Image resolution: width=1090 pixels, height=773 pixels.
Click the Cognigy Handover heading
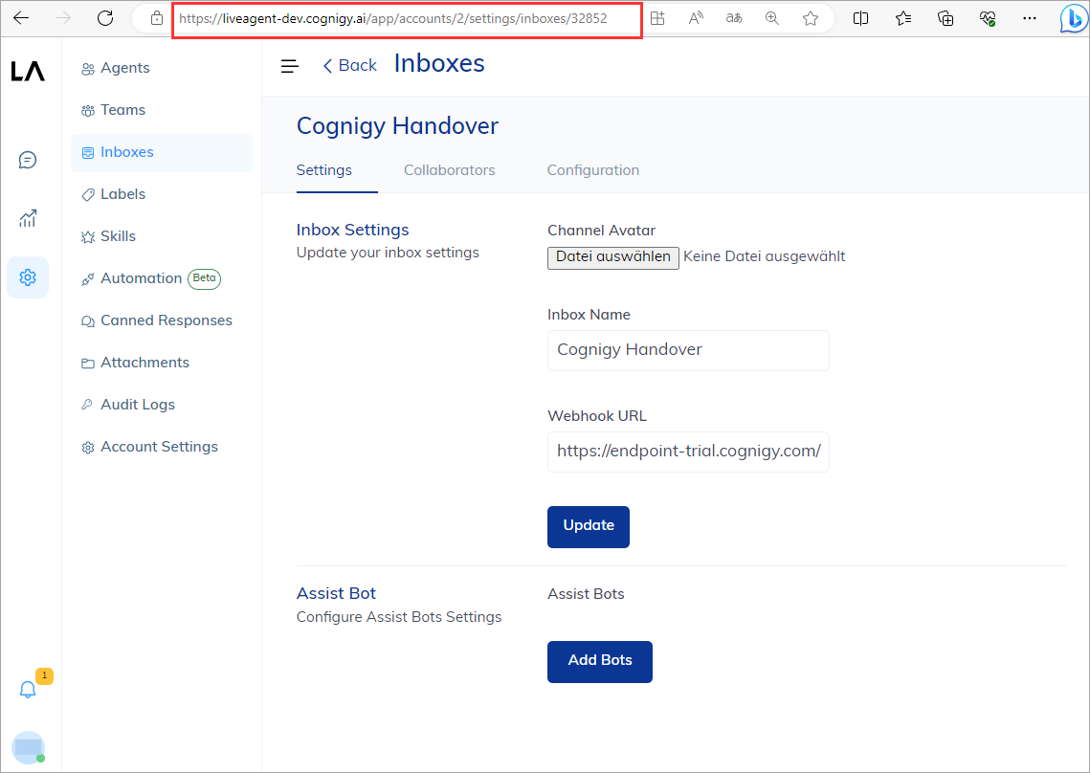pos(398,126)
